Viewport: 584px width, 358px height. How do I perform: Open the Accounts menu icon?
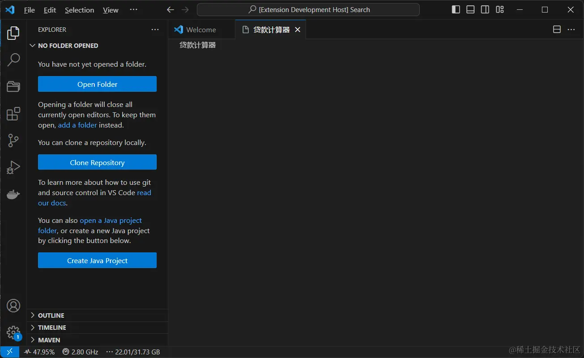click(x=13, y=306)
